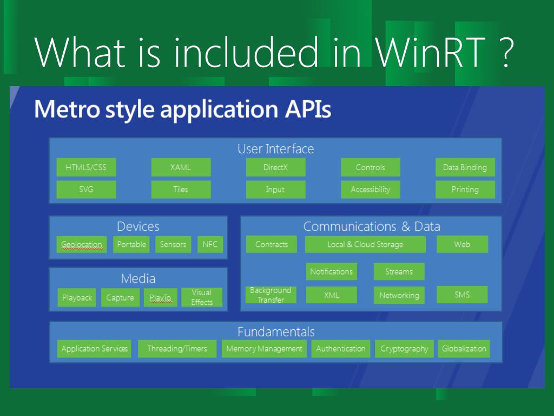554x416 pixels.
Task: Click the XML box
Action: pyautogui.click(x=332, y=295)
